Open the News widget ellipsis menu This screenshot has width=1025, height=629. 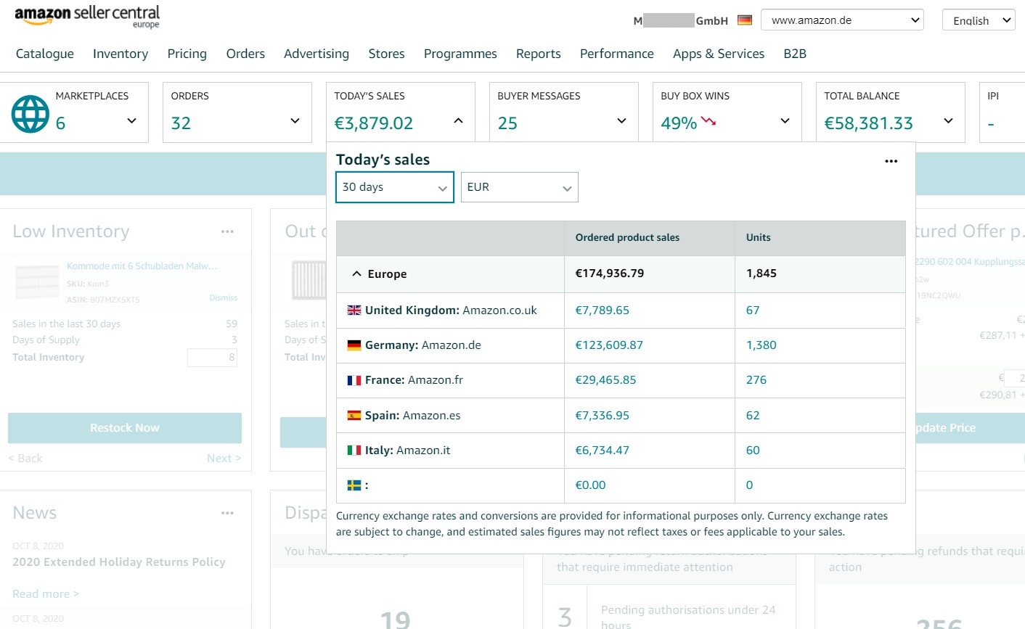click(x=227, y=513)
